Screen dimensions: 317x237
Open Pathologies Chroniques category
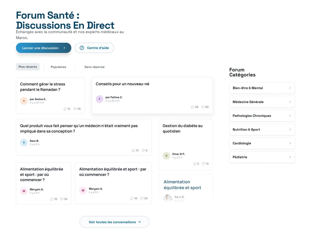click(x=262, y=116)
